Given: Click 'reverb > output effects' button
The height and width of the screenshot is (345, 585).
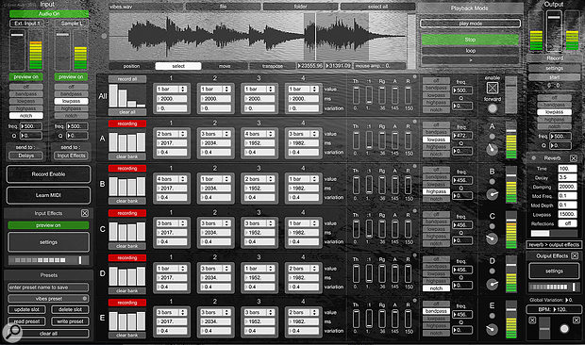Looking at the screenshot, I should [554, 244].
